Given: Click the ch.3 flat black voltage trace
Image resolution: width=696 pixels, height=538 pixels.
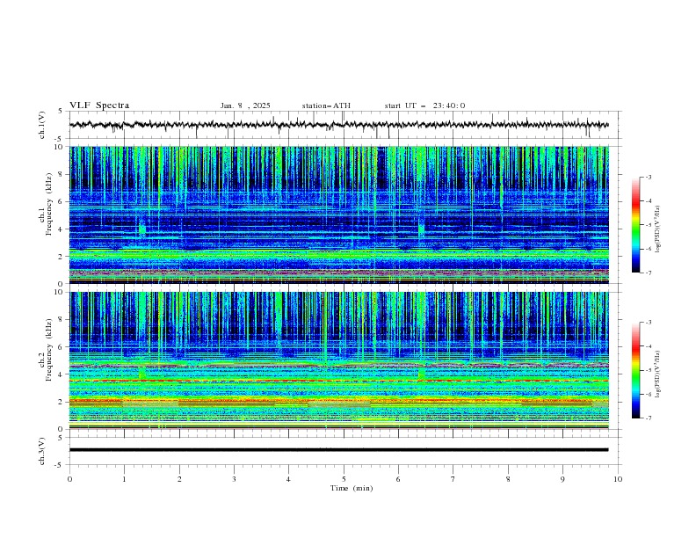Looking at the screenshot, I should click(x=338, y=450).
